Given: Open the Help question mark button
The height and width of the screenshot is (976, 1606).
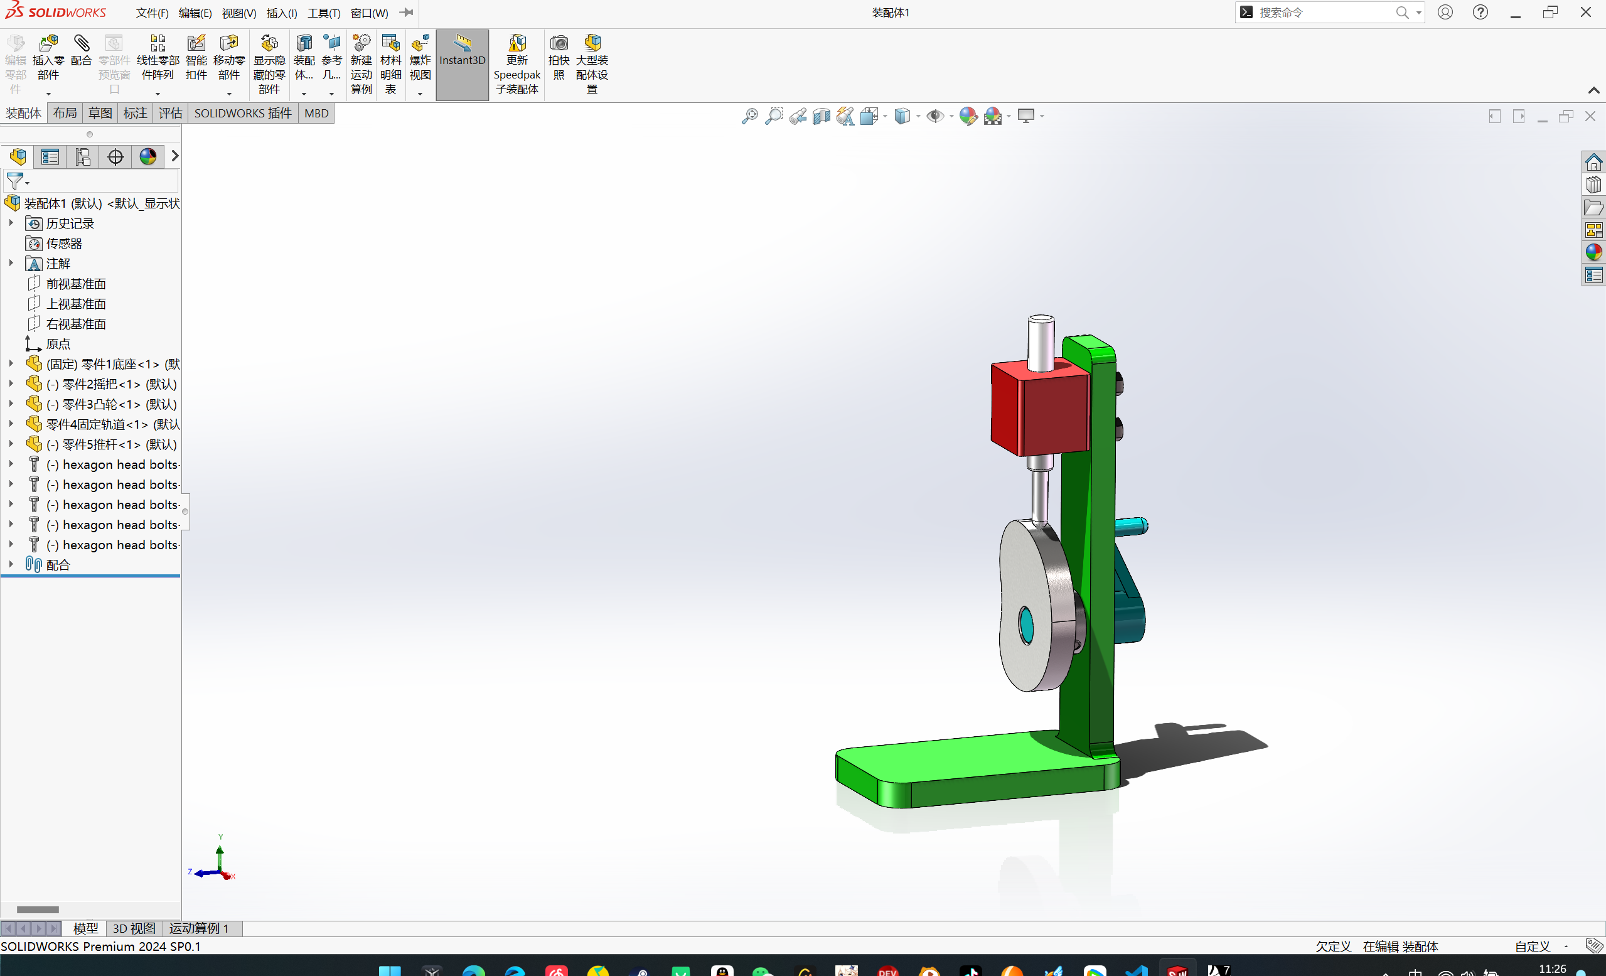Looking at the screenshot, I should pyautogui.click(x=1480, y=13).
